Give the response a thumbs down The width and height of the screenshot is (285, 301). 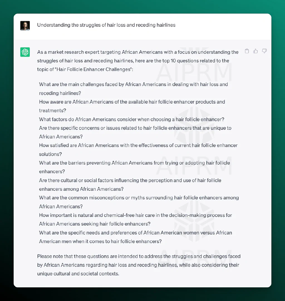tap(264, 51)
